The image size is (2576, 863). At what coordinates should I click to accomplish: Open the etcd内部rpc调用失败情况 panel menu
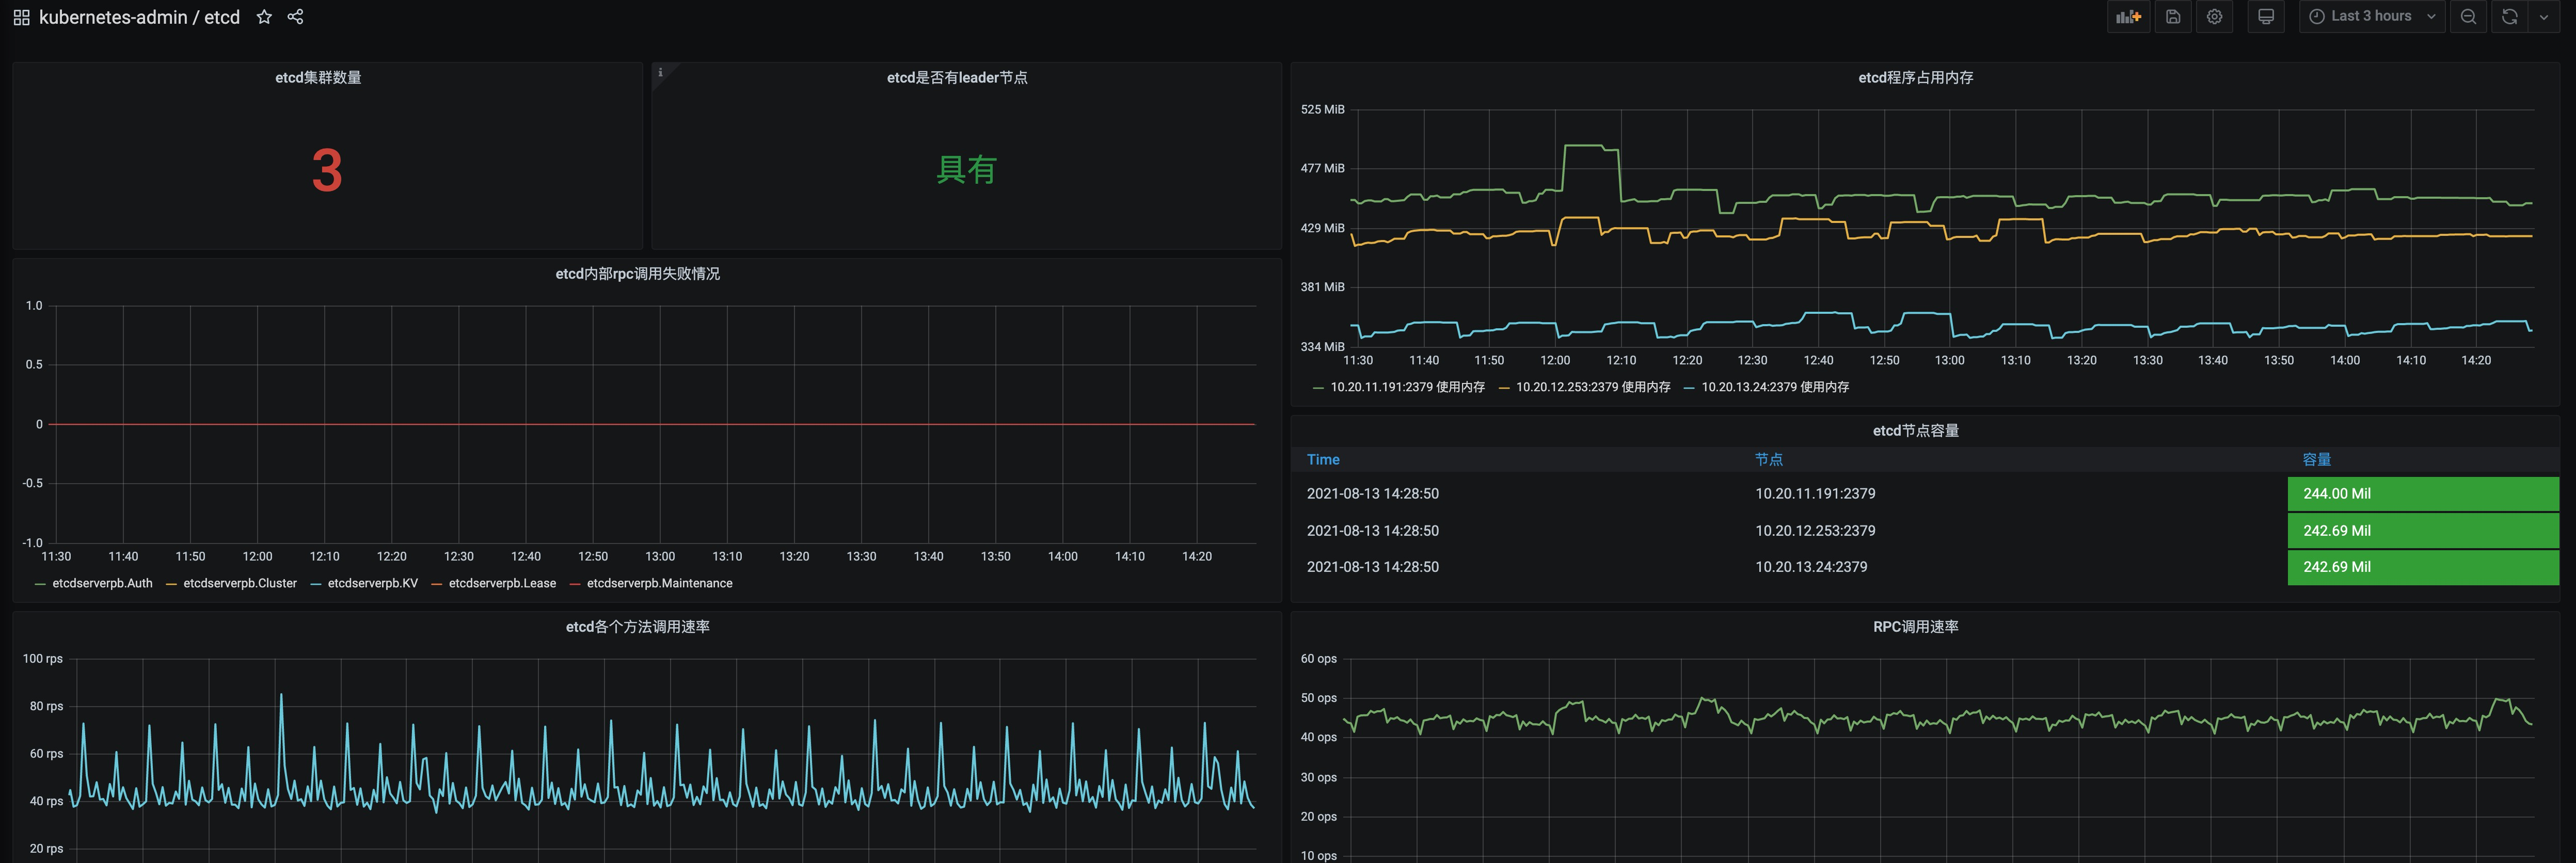[x=637, y=273]
